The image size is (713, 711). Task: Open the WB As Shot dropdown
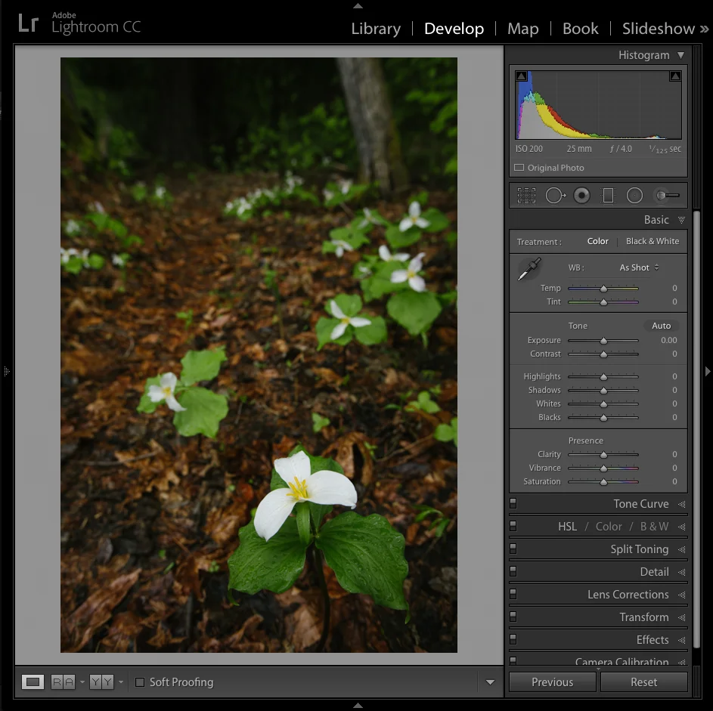pos(639,267)
